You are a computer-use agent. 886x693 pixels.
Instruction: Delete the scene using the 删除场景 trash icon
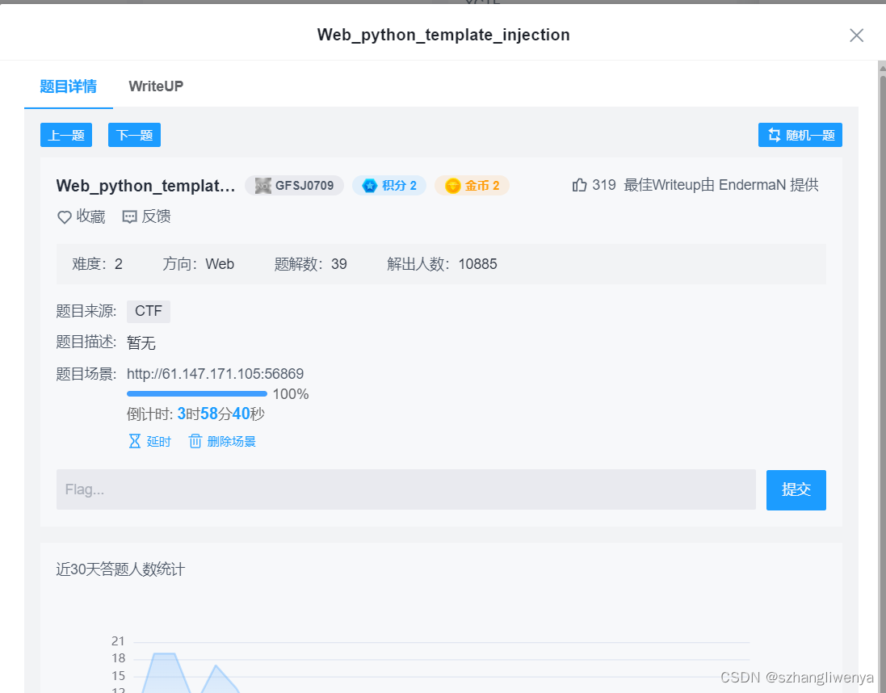195,441
